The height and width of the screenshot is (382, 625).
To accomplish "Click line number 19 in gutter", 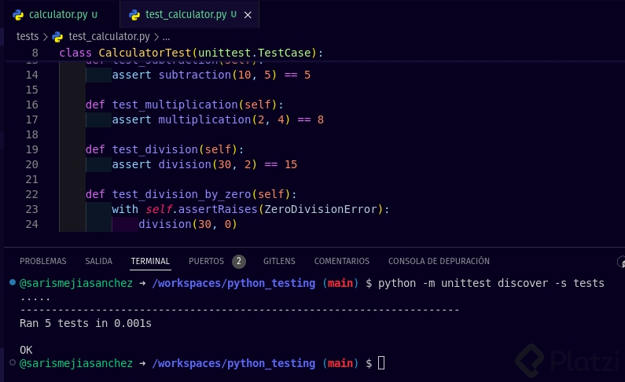I will click(x=32, y=150).
